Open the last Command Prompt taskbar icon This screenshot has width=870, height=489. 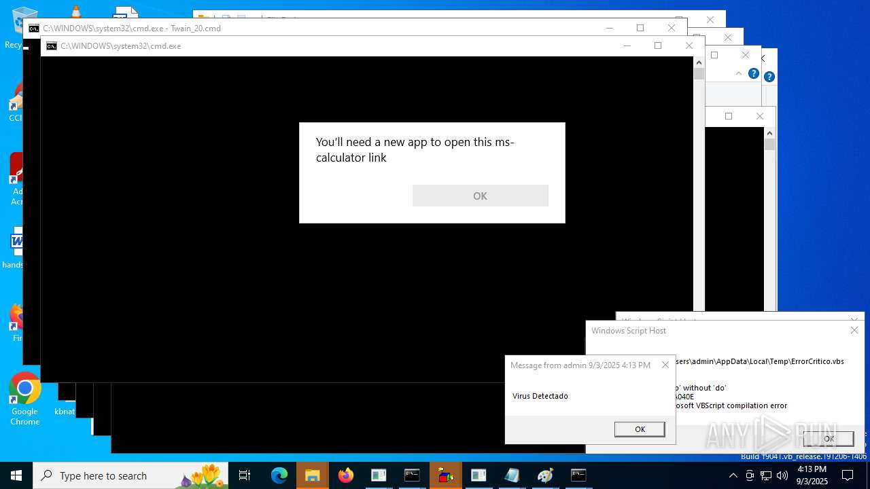(578, 475)
